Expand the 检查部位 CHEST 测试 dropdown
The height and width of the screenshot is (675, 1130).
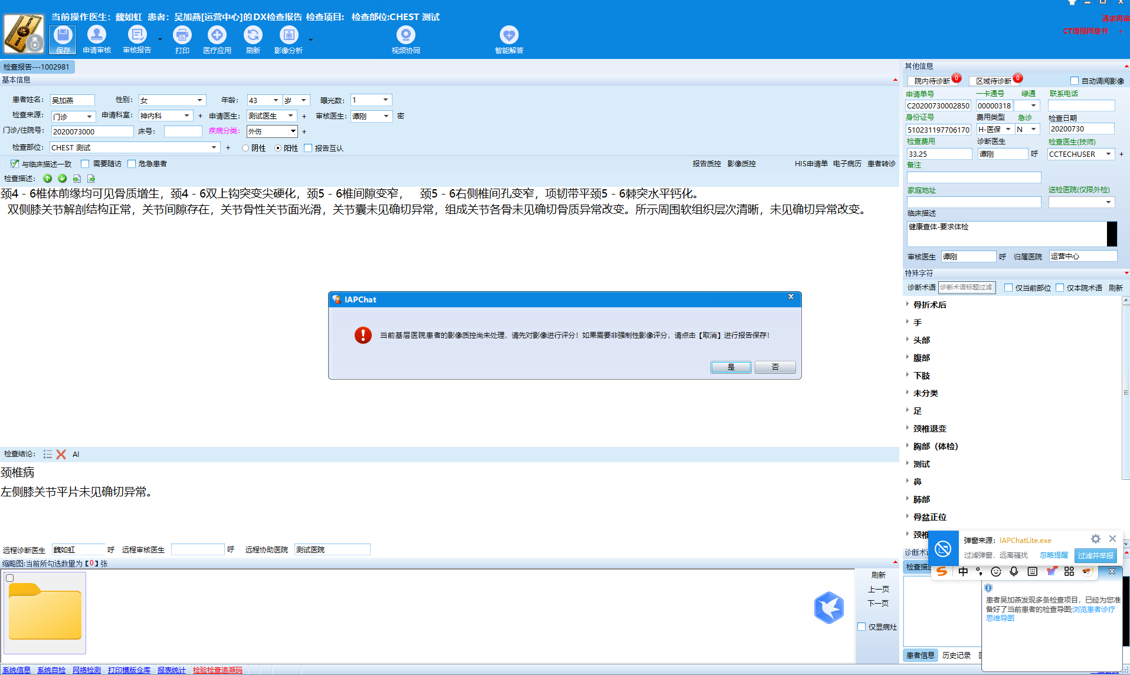214,147
